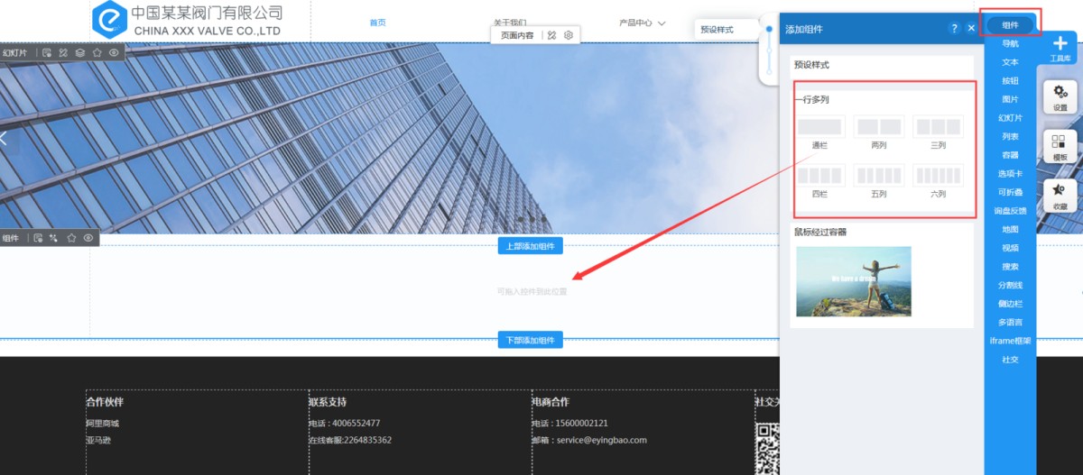The height and width of the screenshot is (475, 1083).
Task: Toggle the 幻灯片 toolbar eye visibility icon
Action: pyautogui.click(x=114, y=52)
